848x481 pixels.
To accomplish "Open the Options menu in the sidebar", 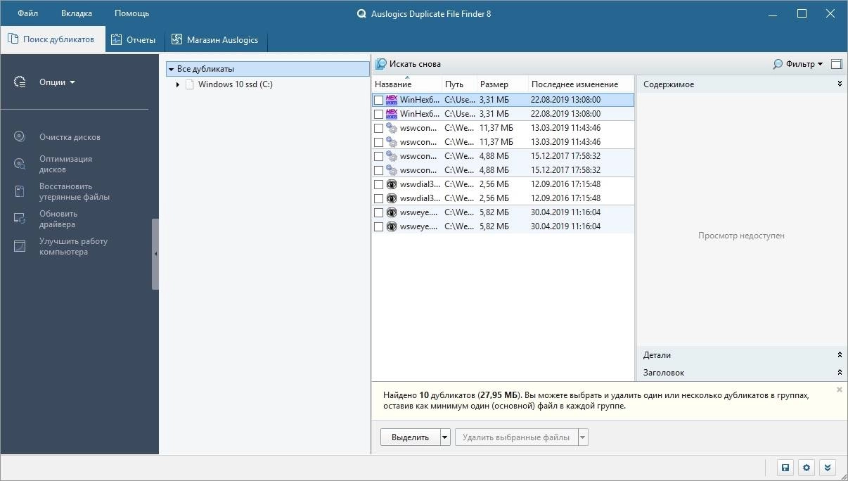I will (57, 82).
